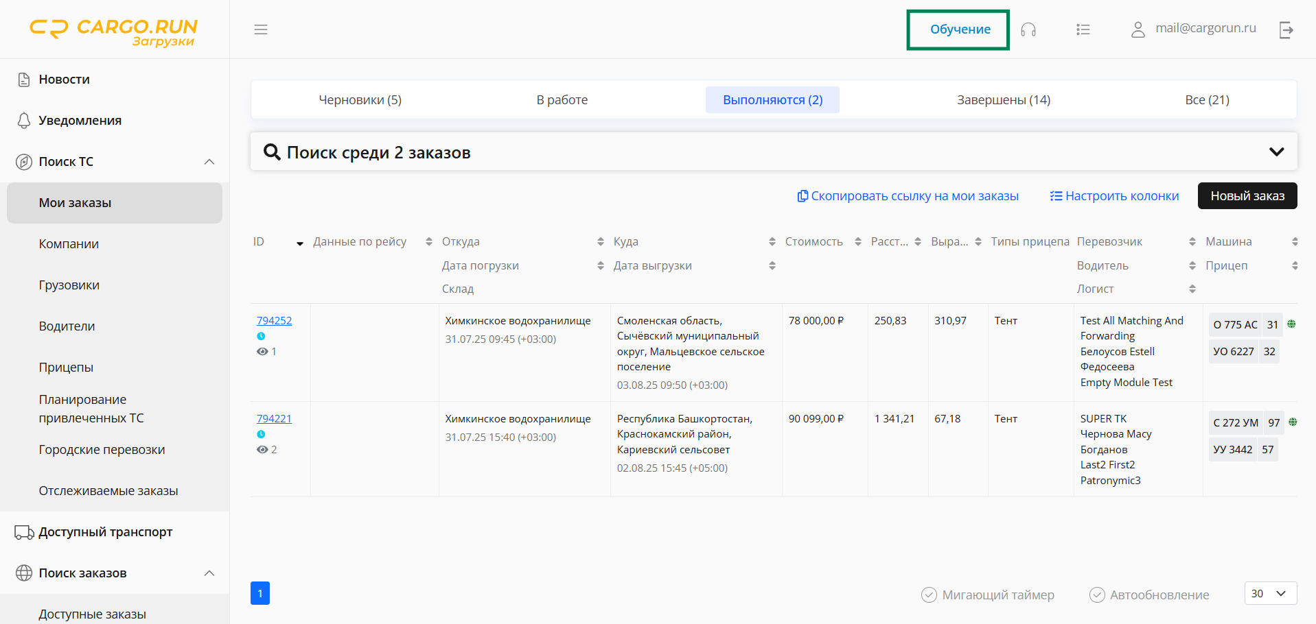Click the eye views icon for order 794252
The height and width of the screenshot is (624, 1316).
(x=262, y=352)
